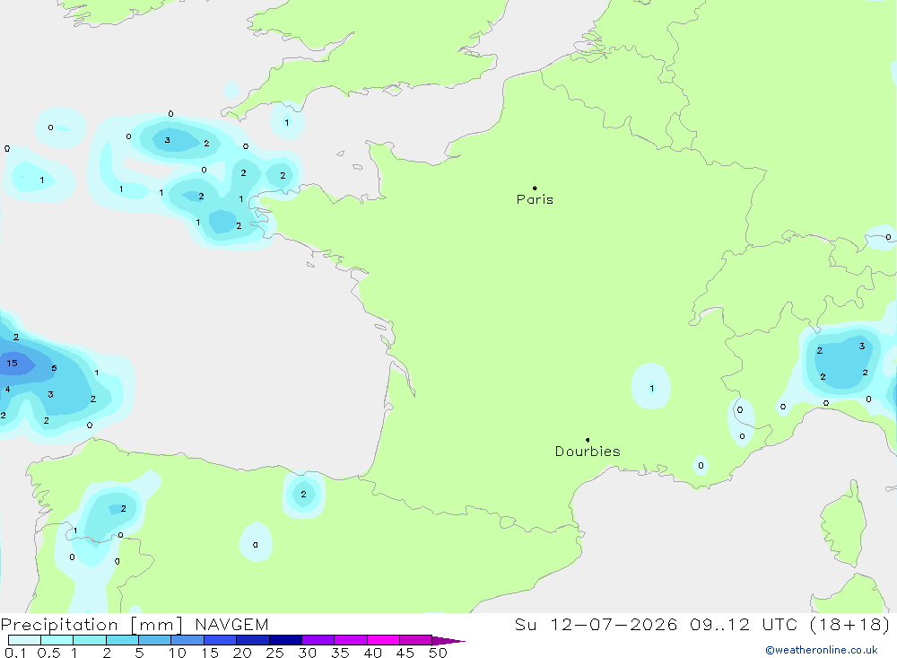
Task: Click the '4' value at the left edge
Action: [7, 390]
